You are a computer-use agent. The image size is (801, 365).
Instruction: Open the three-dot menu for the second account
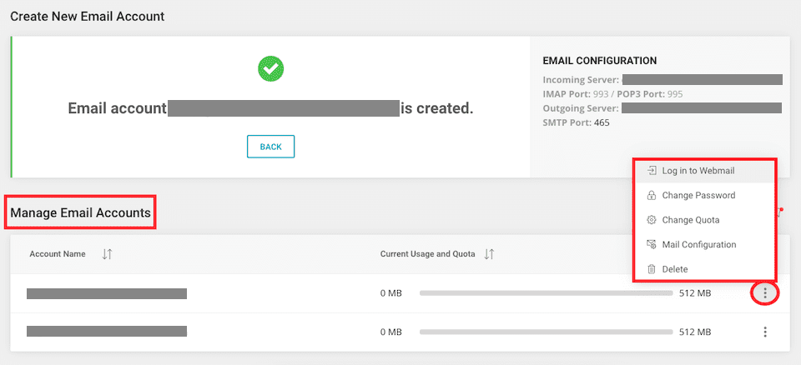pos(765,332)
